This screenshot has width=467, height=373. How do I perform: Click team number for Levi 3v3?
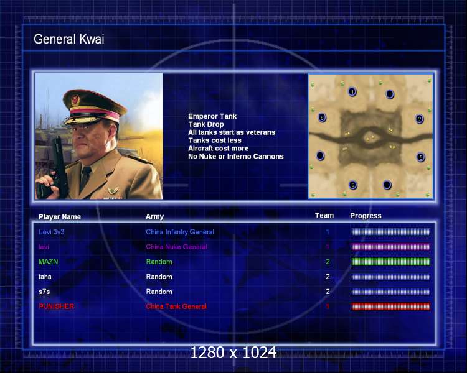coord(328,232)
